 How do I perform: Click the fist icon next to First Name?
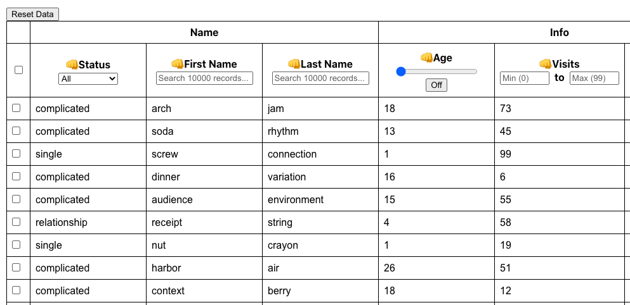[x=177, y=64]
